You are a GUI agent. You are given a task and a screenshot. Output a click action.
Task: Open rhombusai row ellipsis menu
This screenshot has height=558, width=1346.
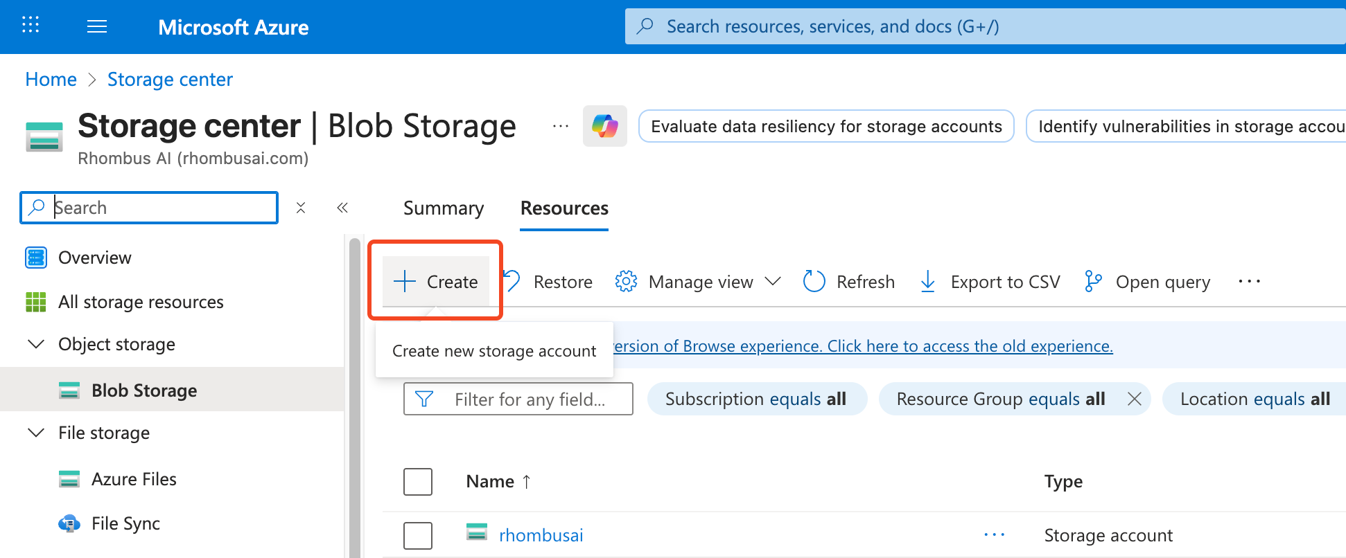pyautogui.click(x=994, y=535)
